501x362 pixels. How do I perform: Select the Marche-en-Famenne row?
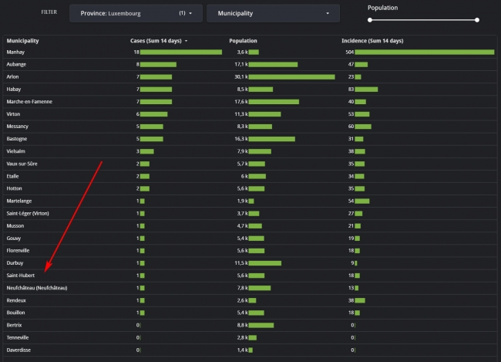coord(250,102)
